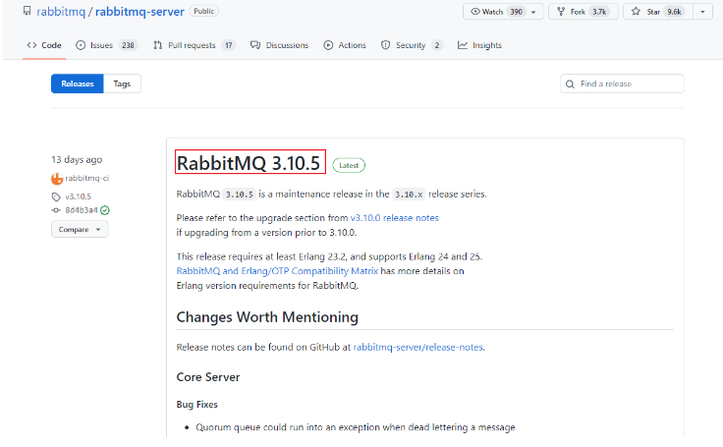Image resolution: width=723 pixels, height=447 pixels.
Task: Click the Security count 2 badge
Action: pos(437,45)
